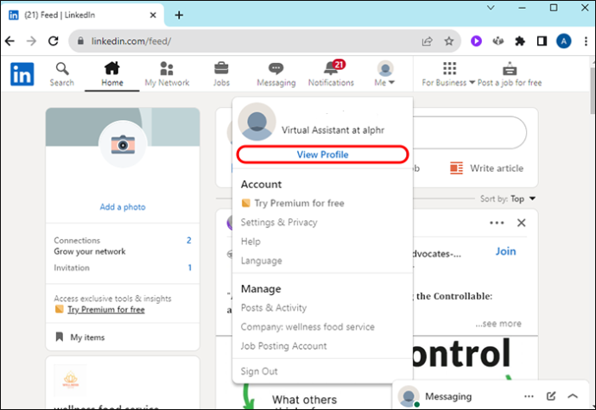Go to Home in the navbar

pyautogui.click(x=112, y=74)
